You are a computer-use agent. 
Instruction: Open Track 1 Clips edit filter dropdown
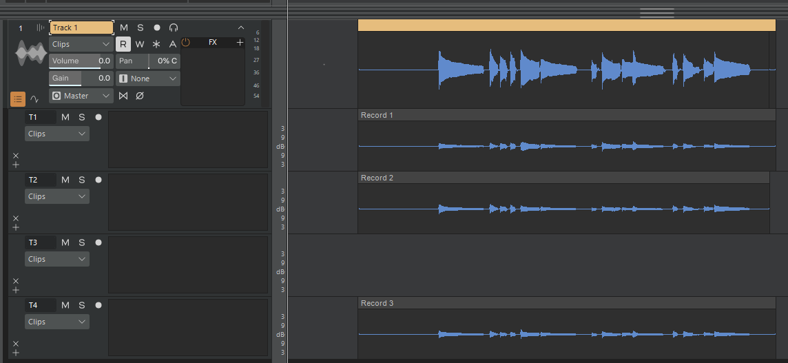[x=81, y=44]
